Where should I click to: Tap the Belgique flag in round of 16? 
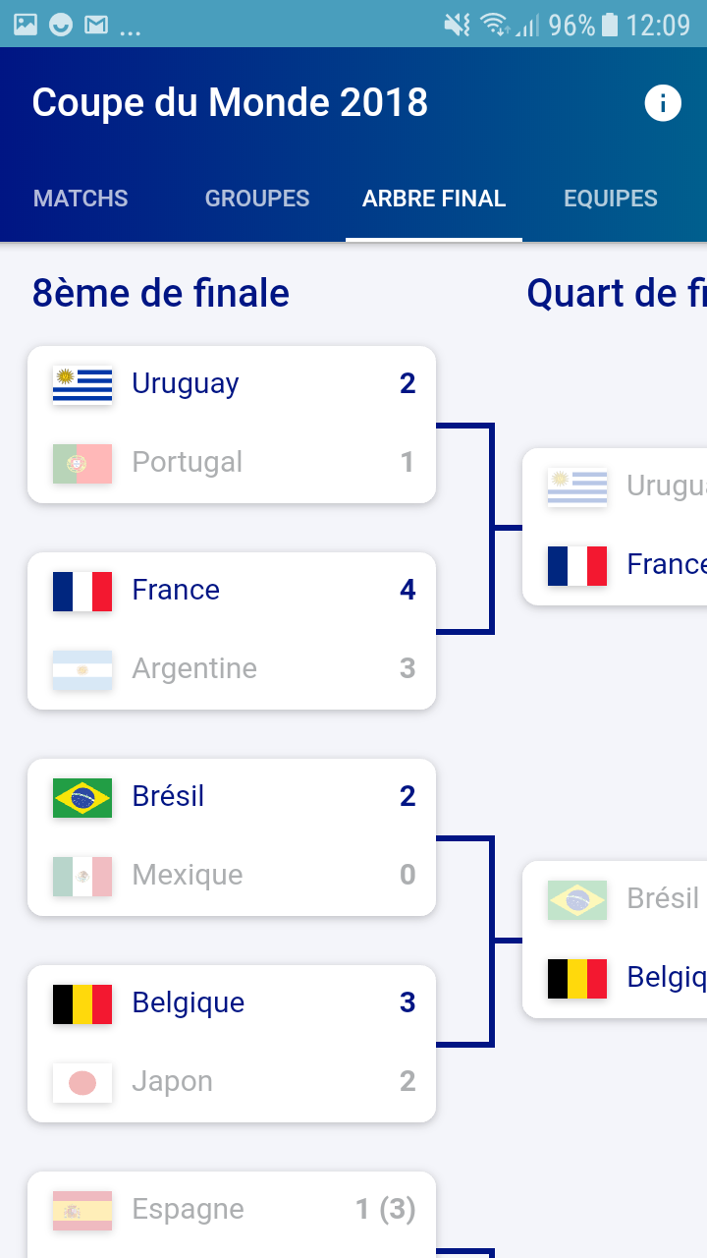[82, 1003]
